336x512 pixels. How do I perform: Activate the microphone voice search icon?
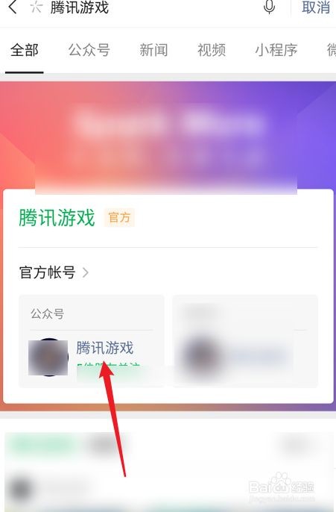269,7
